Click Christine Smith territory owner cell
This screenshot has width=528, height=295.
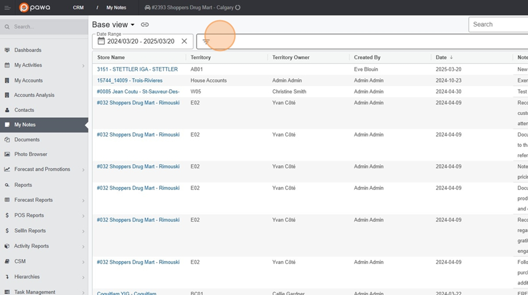[x=289, y=91]
